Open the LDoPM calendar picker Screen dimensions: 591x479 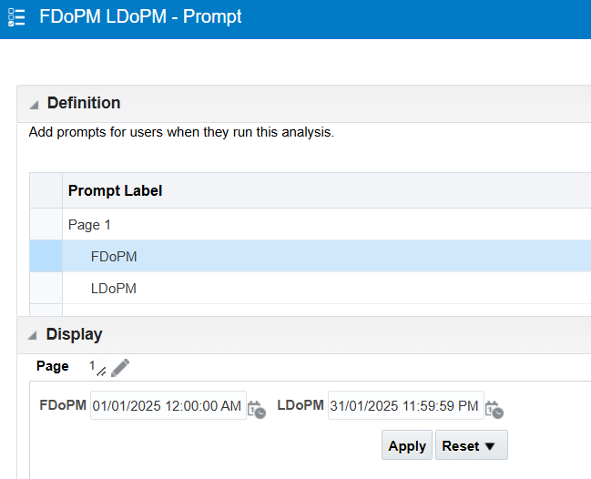click(x=494, y=410)
